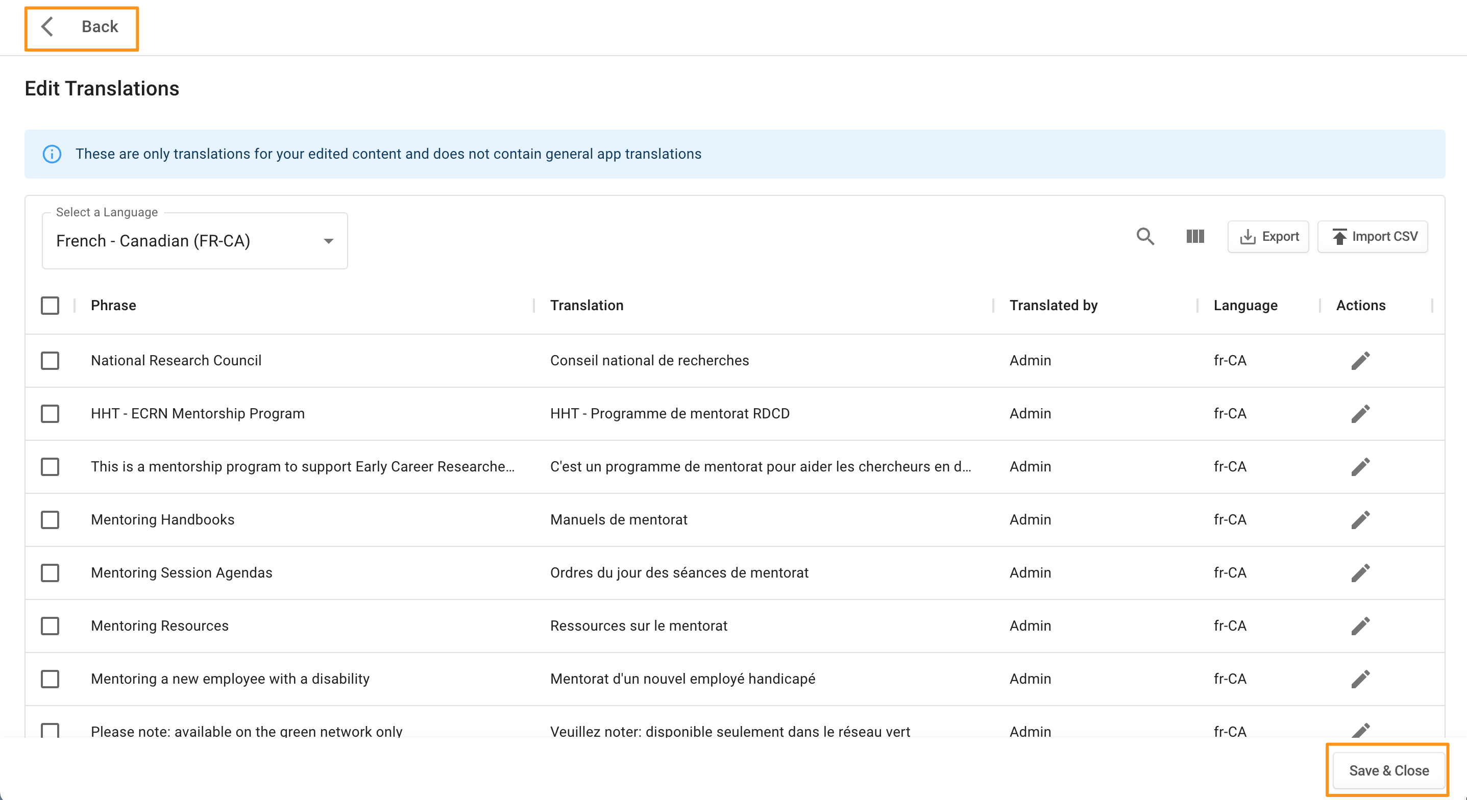Click the Export button
The image size is (1467, 800).
[x=1268, y=237]
